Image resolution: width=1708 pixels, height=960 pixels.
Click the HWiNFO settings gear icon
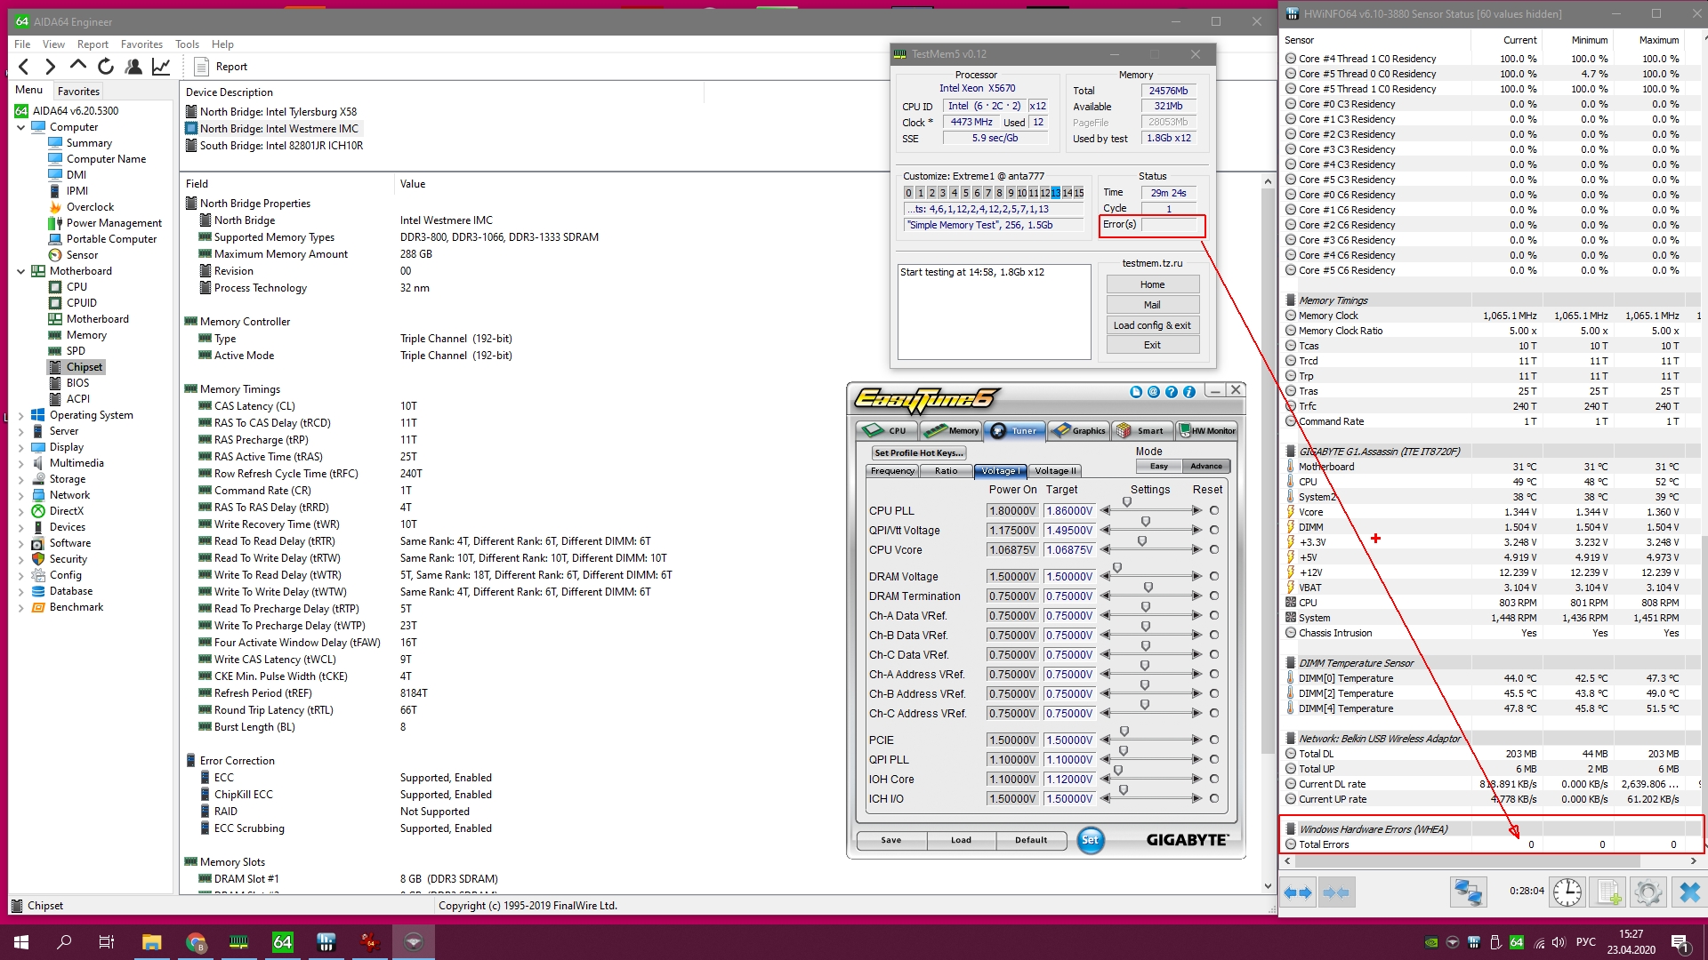[1648, 892]
